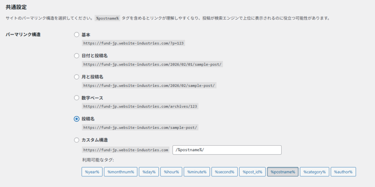Screen dimensions: 375x187
Task: Click the custom structure text field
Action: (x=227, y=150)
